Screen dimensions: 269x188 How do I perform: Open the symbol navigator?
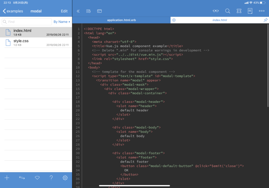(239, 11)
